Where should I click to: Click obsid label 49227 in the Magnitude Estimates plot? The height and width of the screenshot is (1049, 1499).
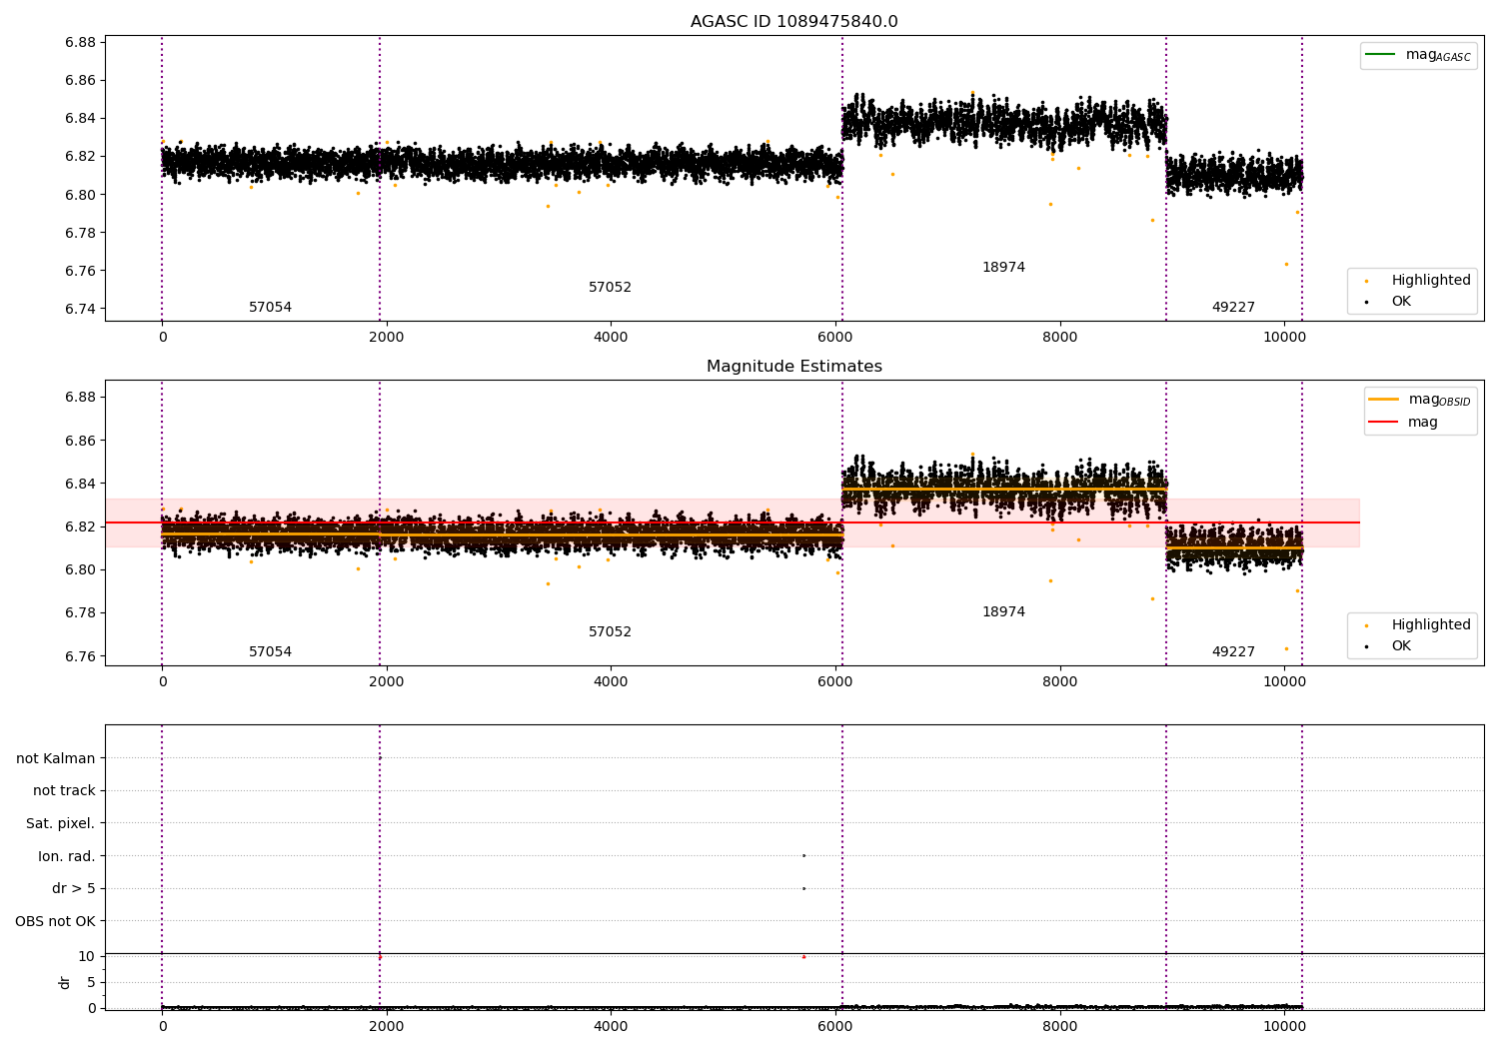(1233, 652)
